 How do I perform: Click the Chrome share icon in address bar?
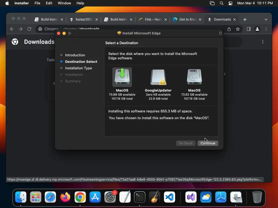tap(229, 29)
